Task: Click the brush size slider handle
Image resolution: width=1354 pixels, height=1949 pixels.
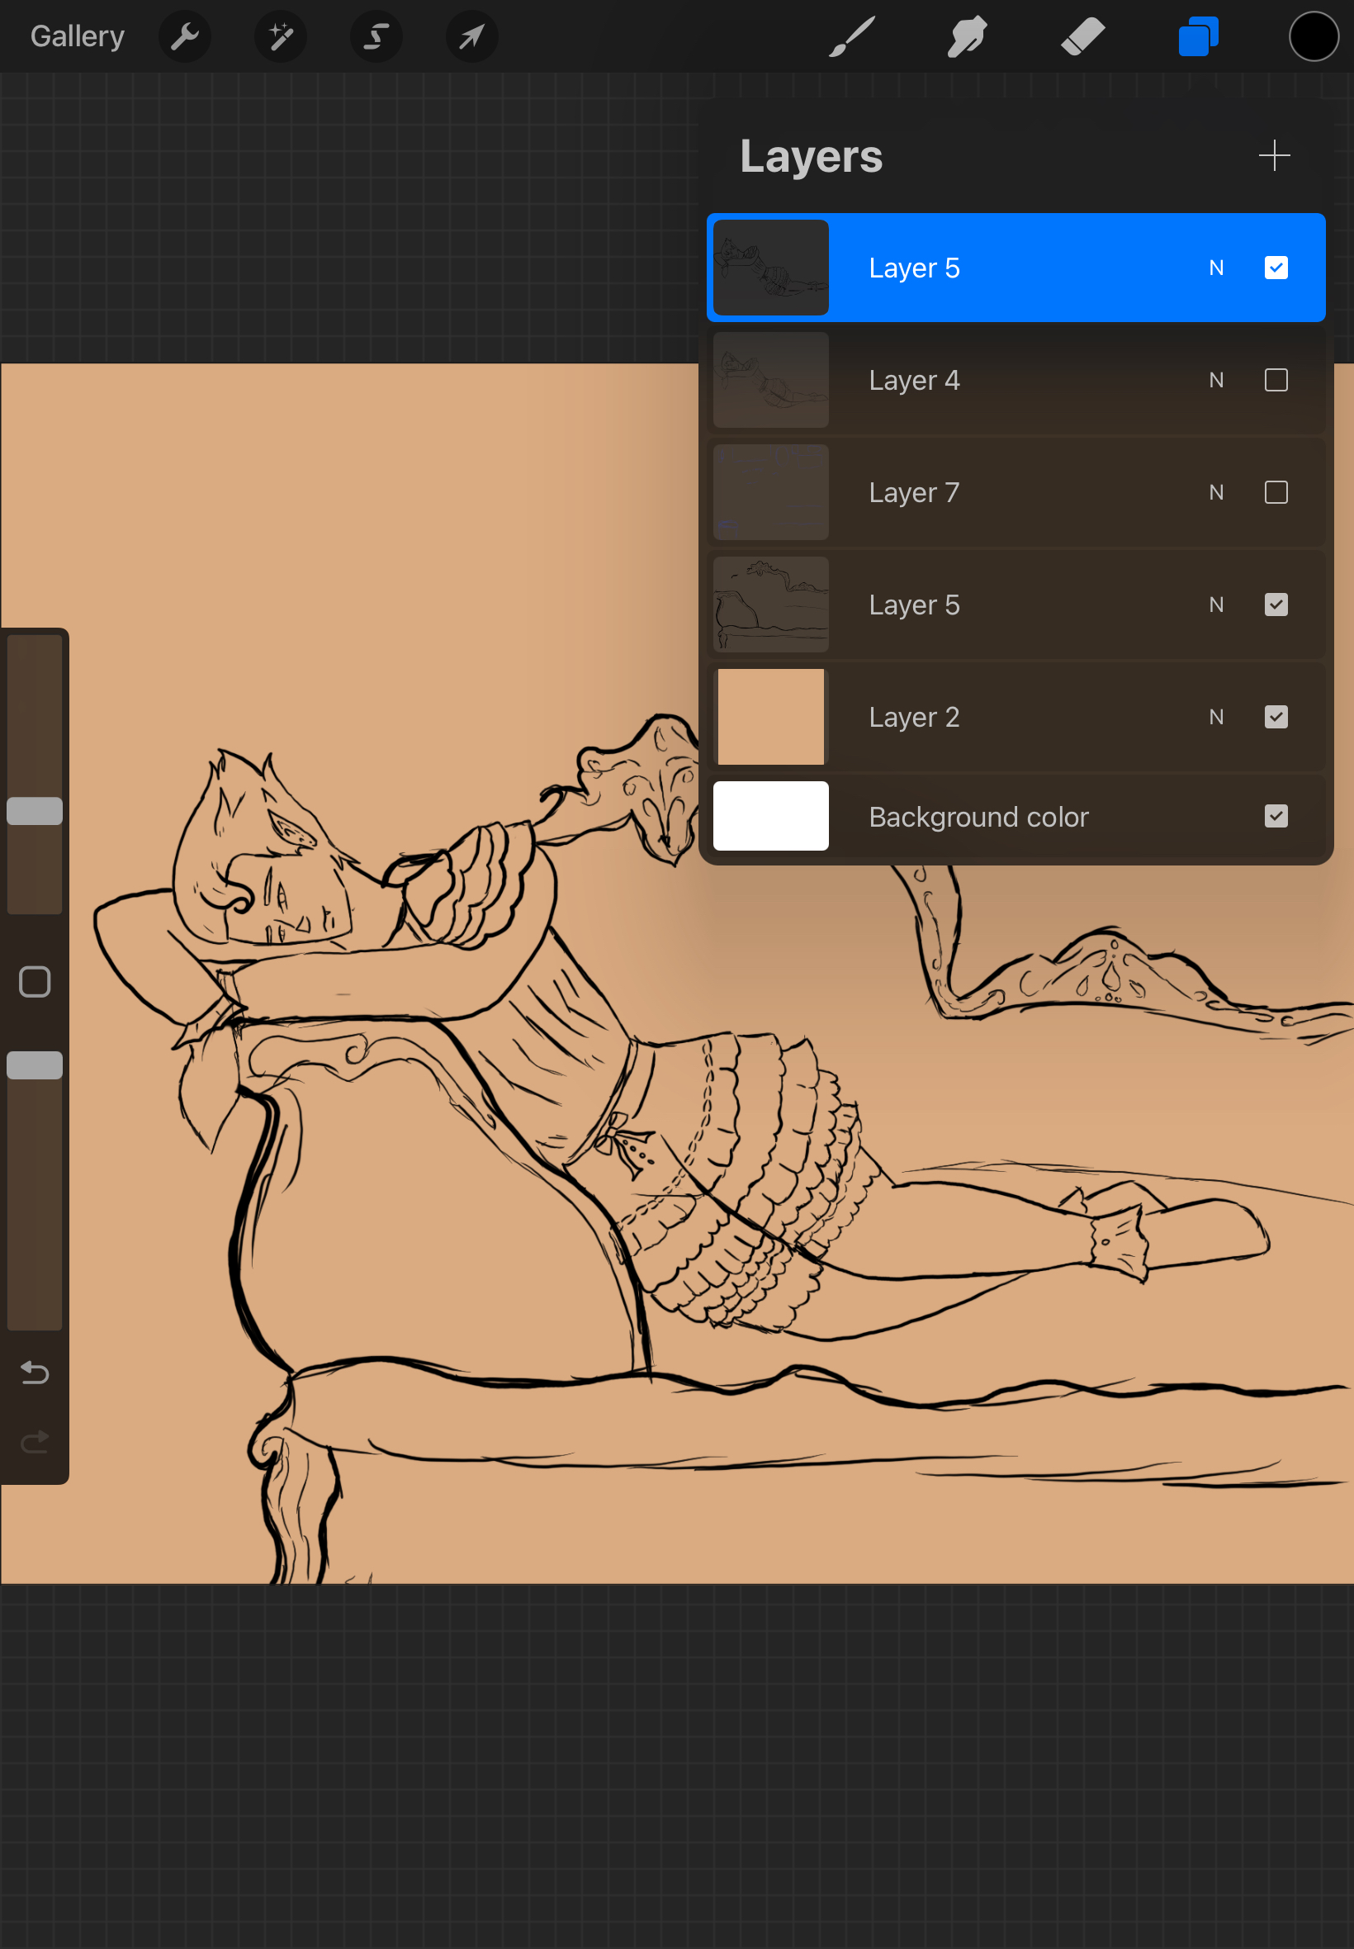Action: [x=35, y=811]
